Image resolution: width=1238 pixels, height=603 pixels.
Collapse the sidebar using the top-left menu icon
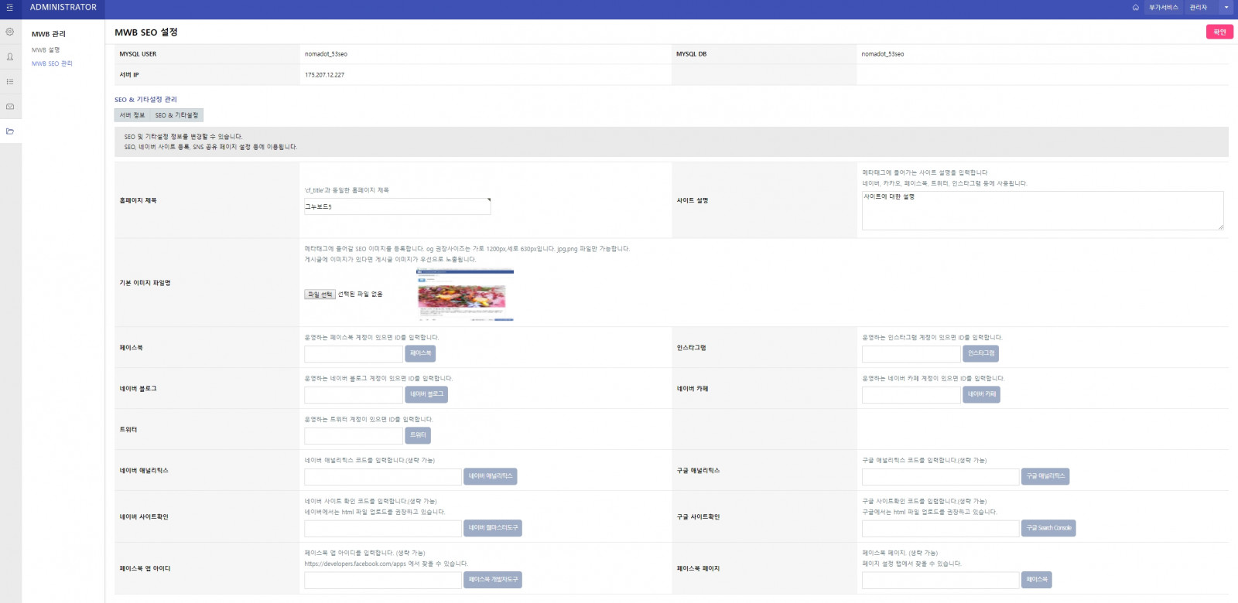click(x=9, y=8)
